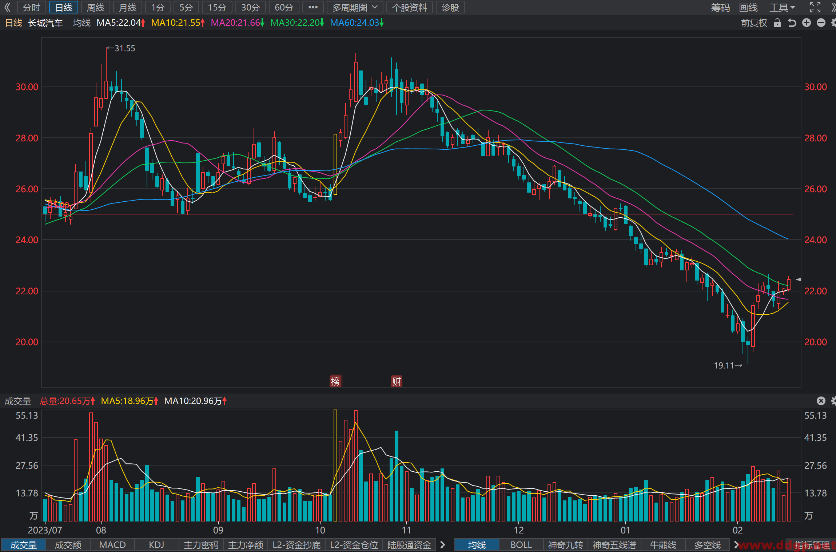
Task: Switch the sub-chart to the MACD tab
Action: click(112, 545)
